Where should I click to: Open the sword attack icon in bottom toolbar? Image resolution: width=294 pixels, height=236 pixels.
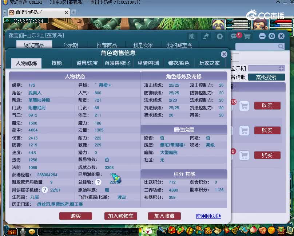(x=162, y=230)
